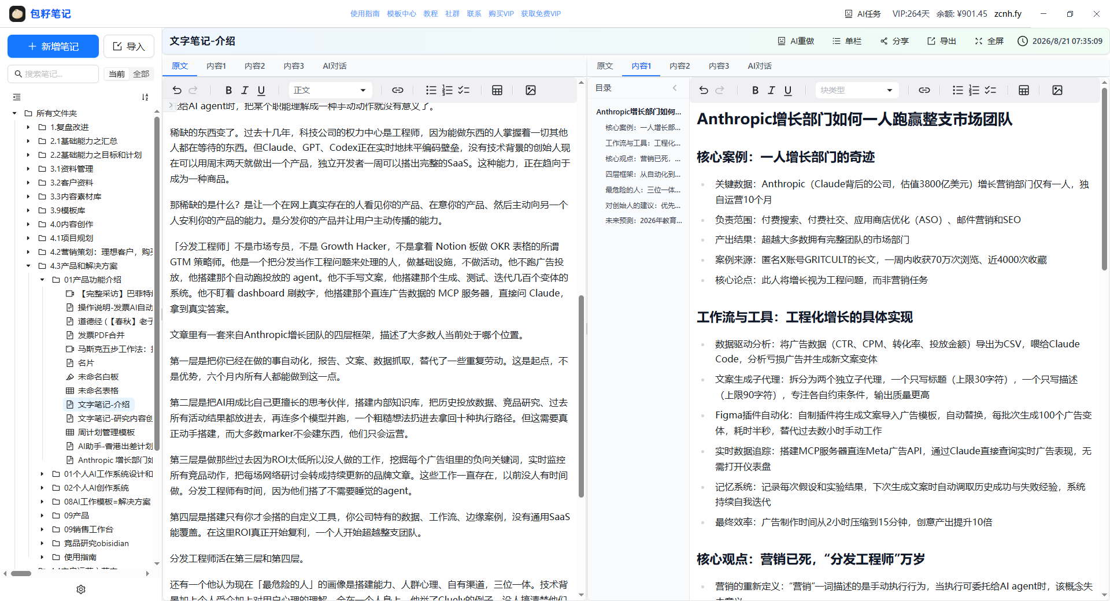Viewport: 1110px width, 601px height.
Task: Insert an image in the left editor
Action: (531, 90)
